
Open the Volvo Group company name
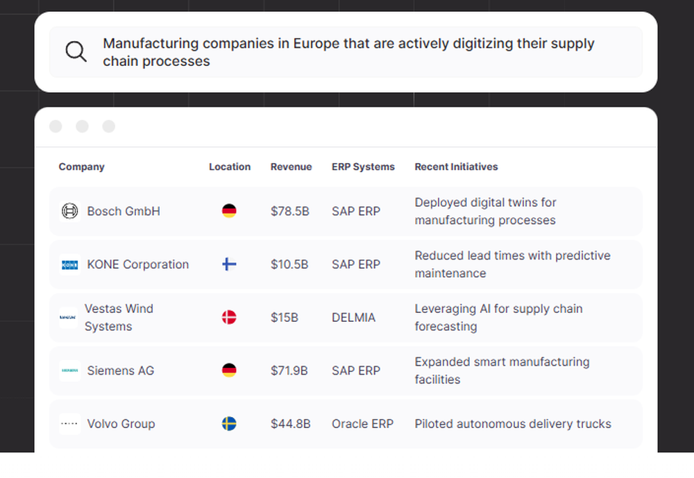121,424
